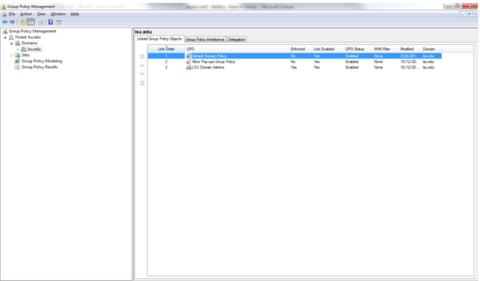Click the Group Policy Results icon
The width and height of the screenshot is (480, 281).
18,67
